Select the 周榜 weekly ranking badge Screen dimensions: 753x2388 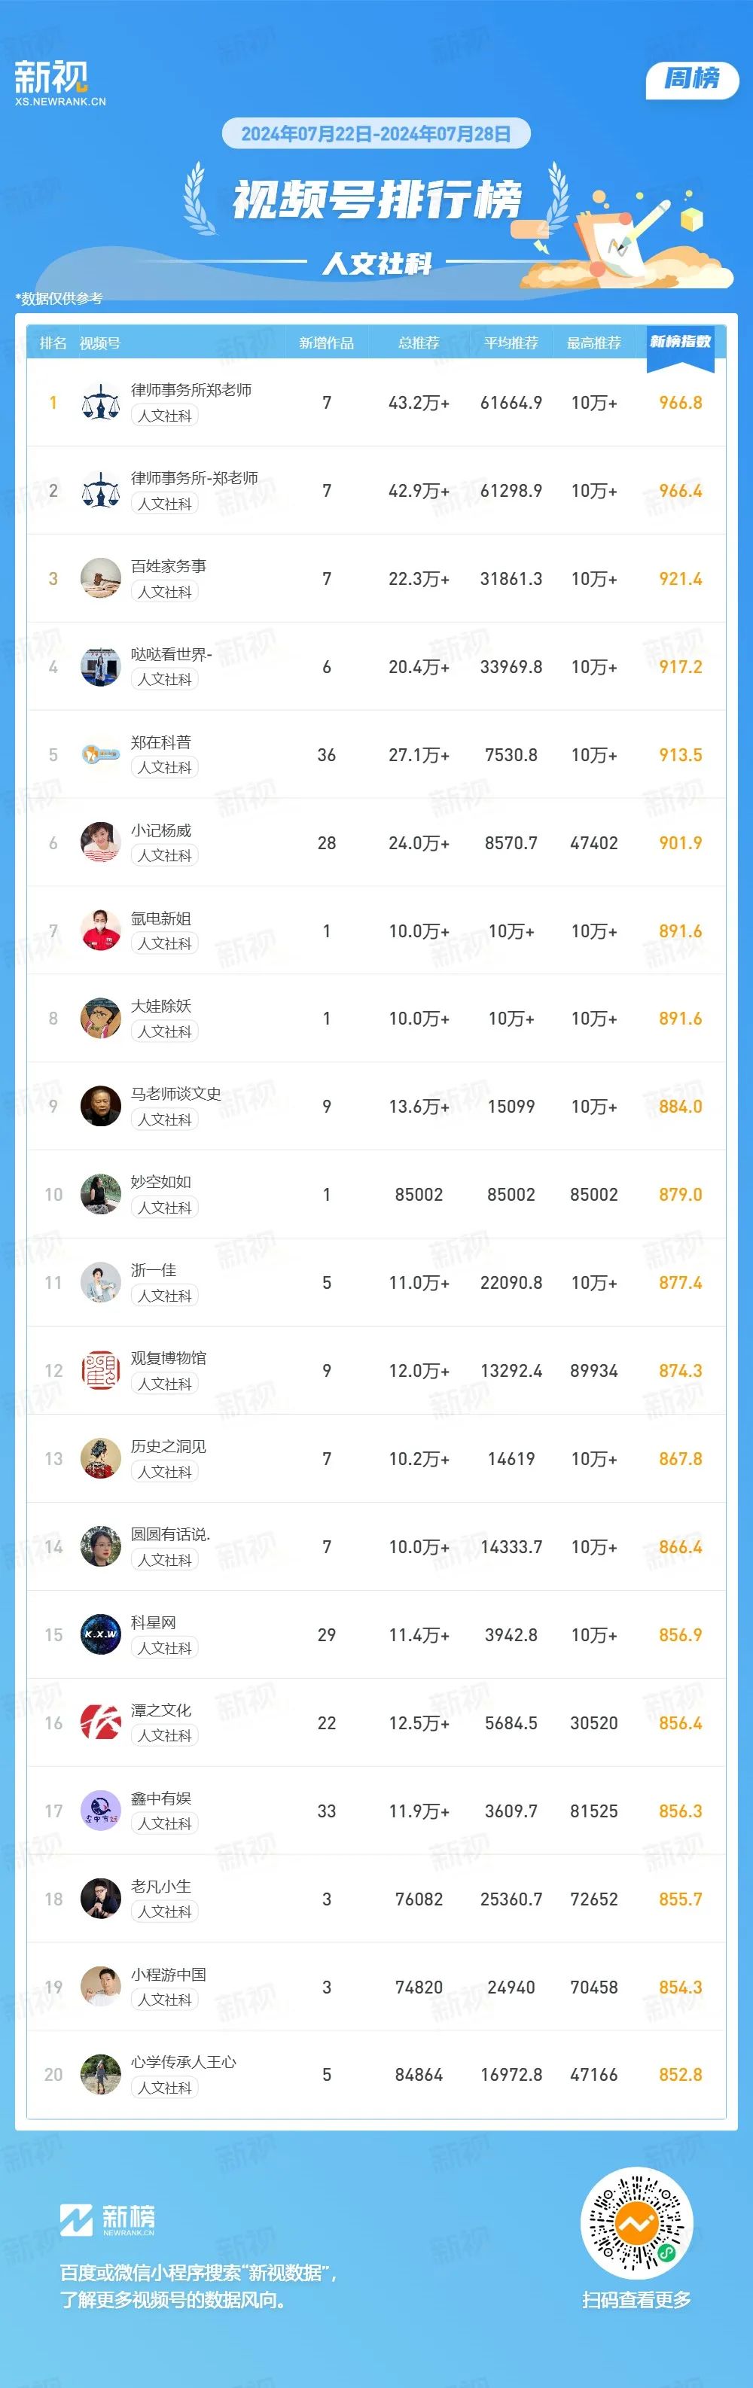[x=692, y=79]
